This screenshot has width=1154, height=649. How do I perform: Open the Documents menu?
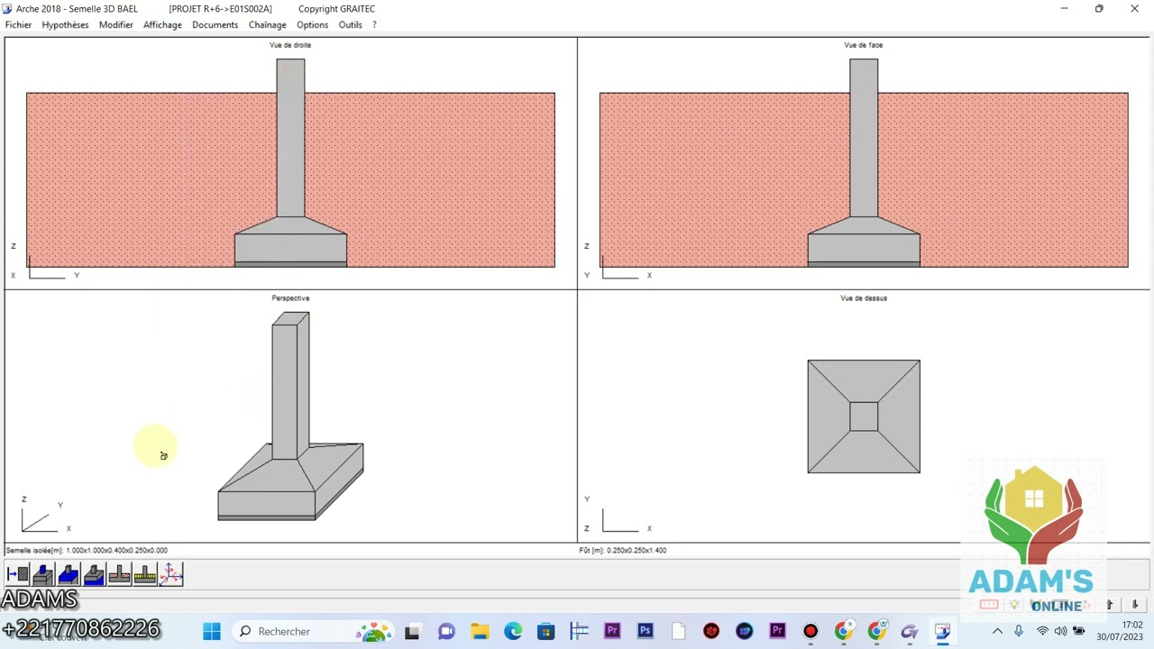[x=215, y=25]
